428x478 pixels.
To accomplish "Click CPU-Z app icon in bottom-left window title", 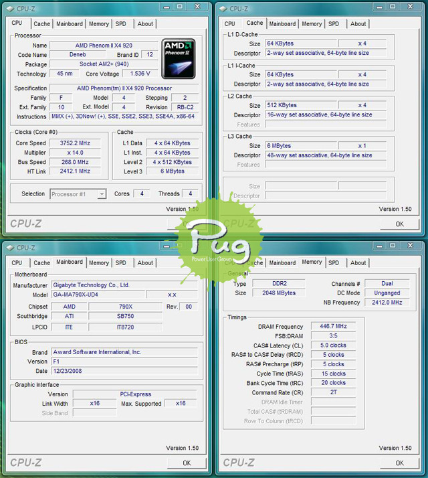I will click(10, 248).
